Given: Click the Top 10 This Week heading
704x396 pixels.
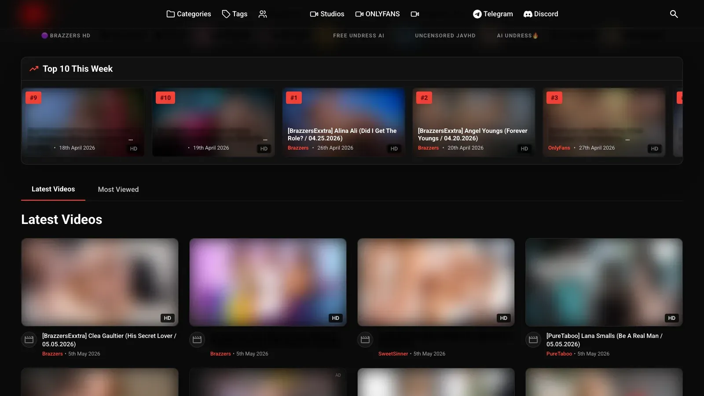Looking at the screenshot, I should (x=77, y=69).
